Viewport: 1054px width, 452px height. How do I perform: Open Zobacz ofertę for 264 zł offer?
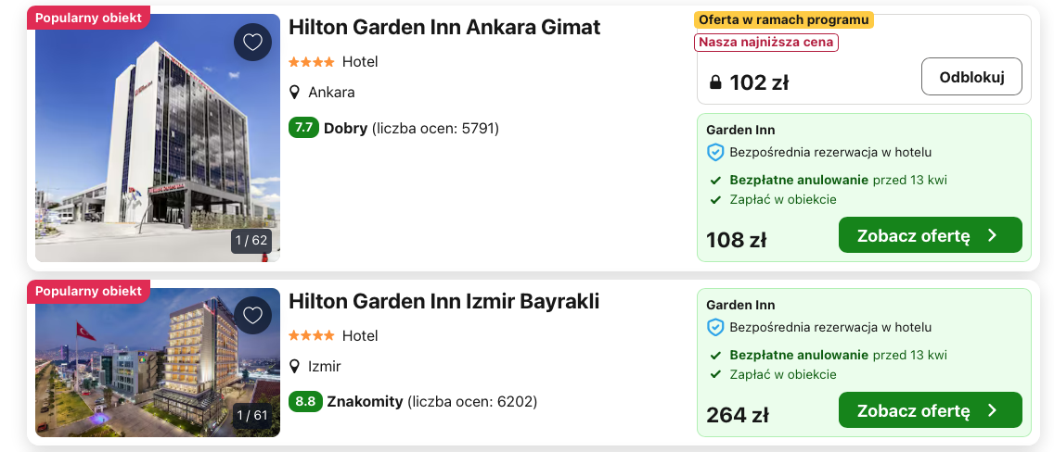pos(931,409)
